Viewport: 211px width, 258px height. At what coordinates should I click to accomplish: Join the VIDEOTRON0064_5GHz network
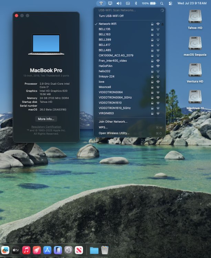click(x=129, y=98)
